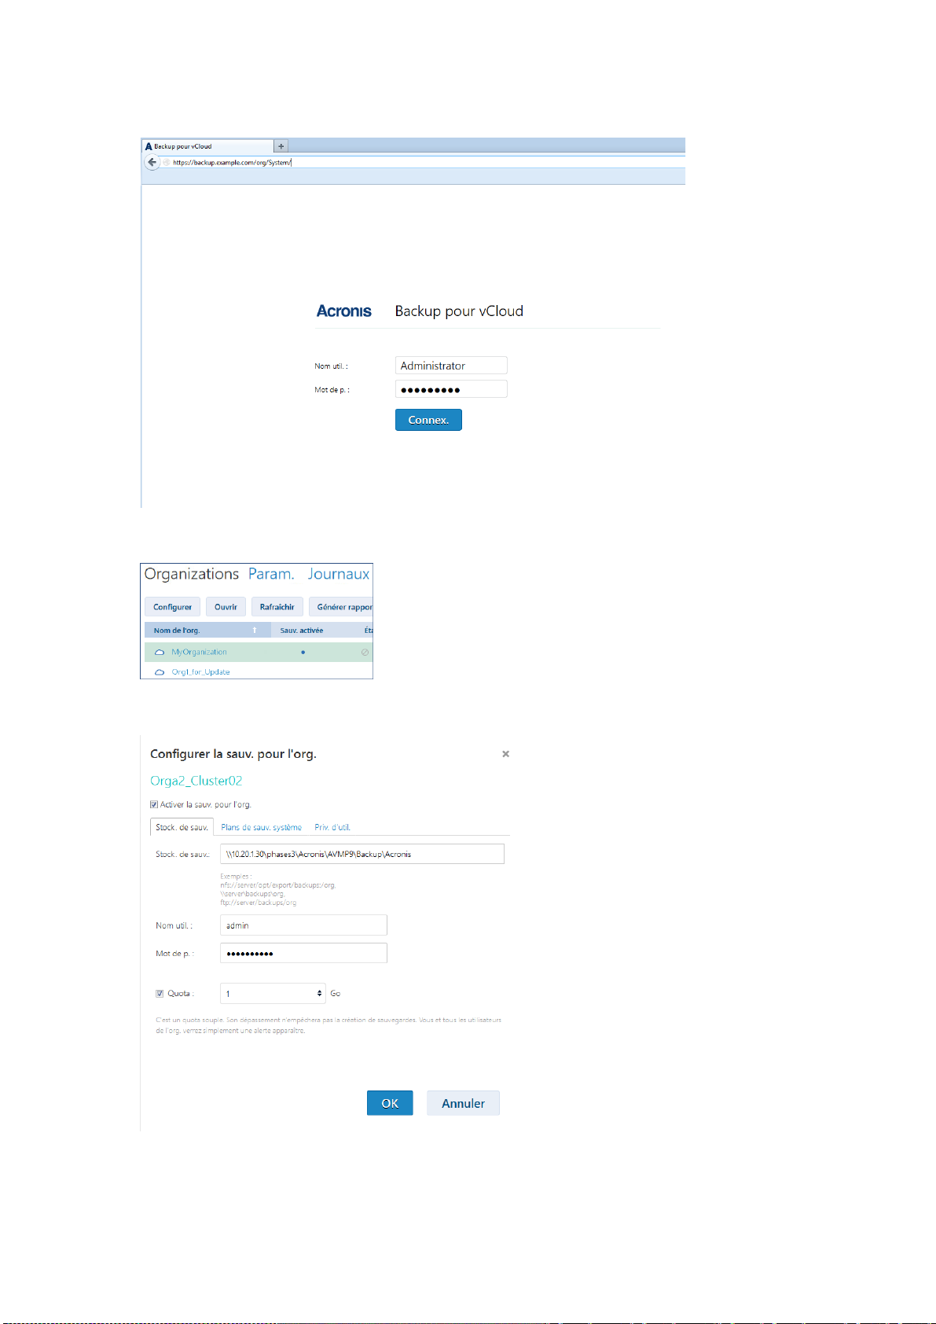Click the login Mot de p. password field

pyautogui.click(x=451, y=389)
